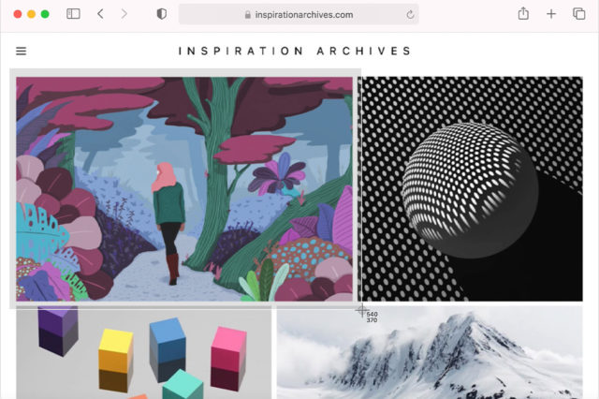Open the halftone dotted sphere image
599x399 pixels.
tap(472, 189)
